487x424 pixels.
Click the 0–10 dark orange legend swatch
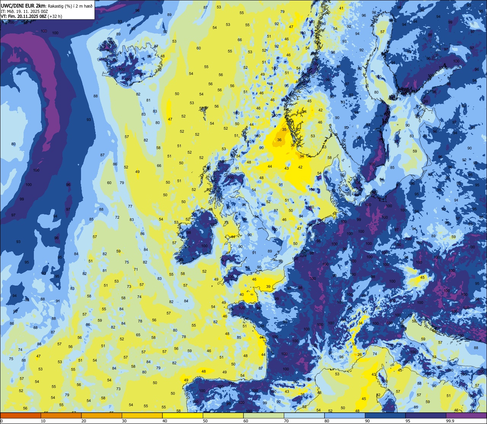(21, 415)
